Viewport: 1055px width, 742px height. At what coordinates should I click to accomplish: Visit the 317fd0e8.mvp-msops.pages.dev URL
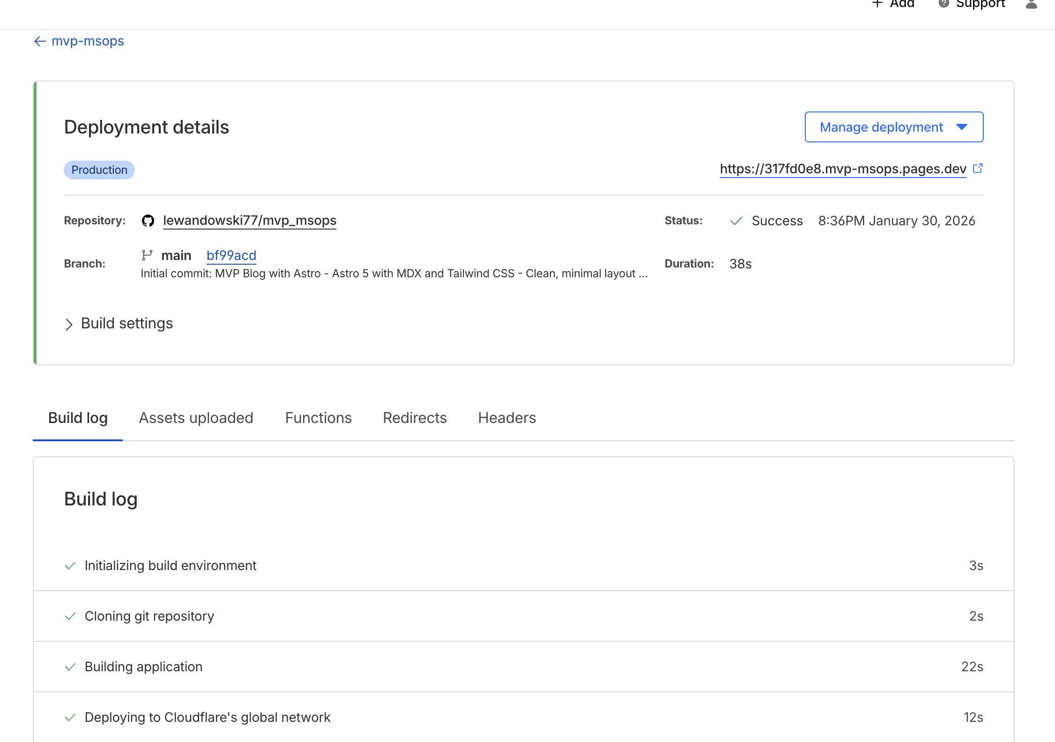[842, 169]
